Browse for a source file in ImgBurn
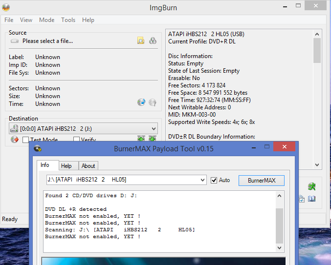 pyautogui.click(x=141, y=41)
